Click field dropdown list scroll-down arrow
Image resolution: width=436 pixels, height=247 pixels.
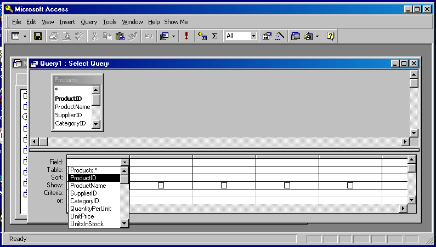coord(124,223)
